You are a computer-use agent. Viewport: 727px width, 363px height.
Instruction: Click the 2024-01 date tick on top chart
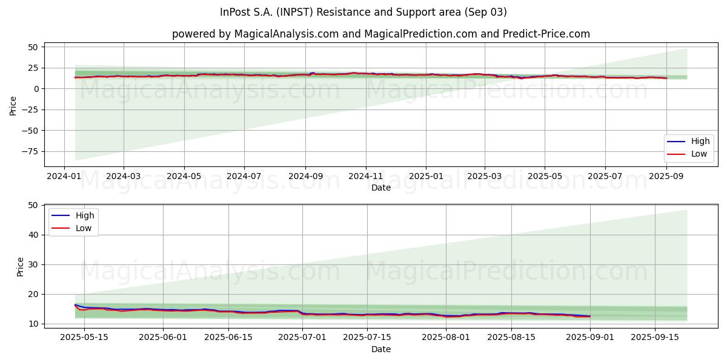point(65,175)
